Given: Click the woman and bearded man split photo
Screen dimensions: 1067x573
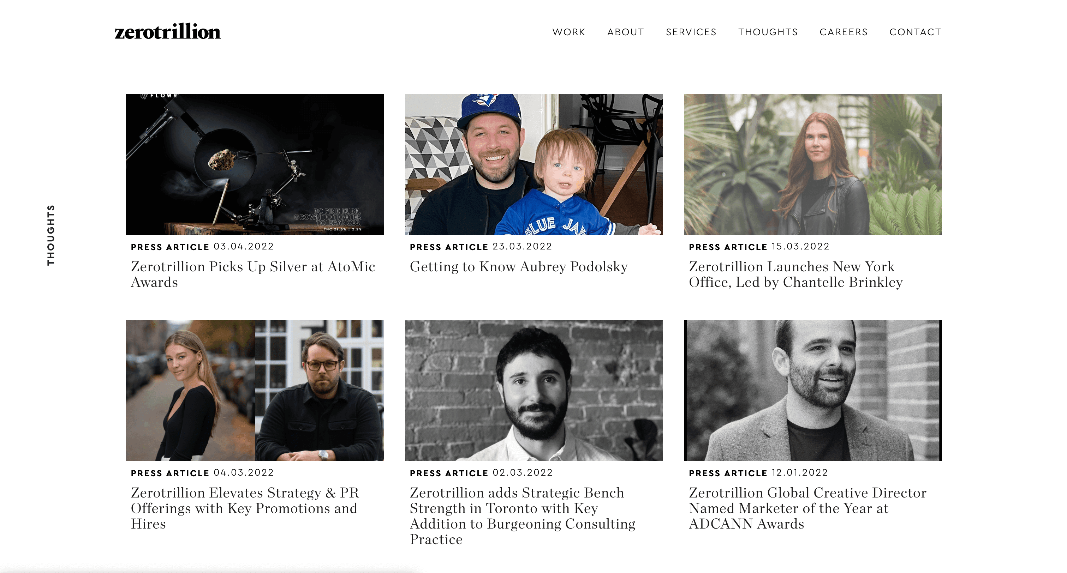Looking at the screenshot, I should click(x=254, y=391).
